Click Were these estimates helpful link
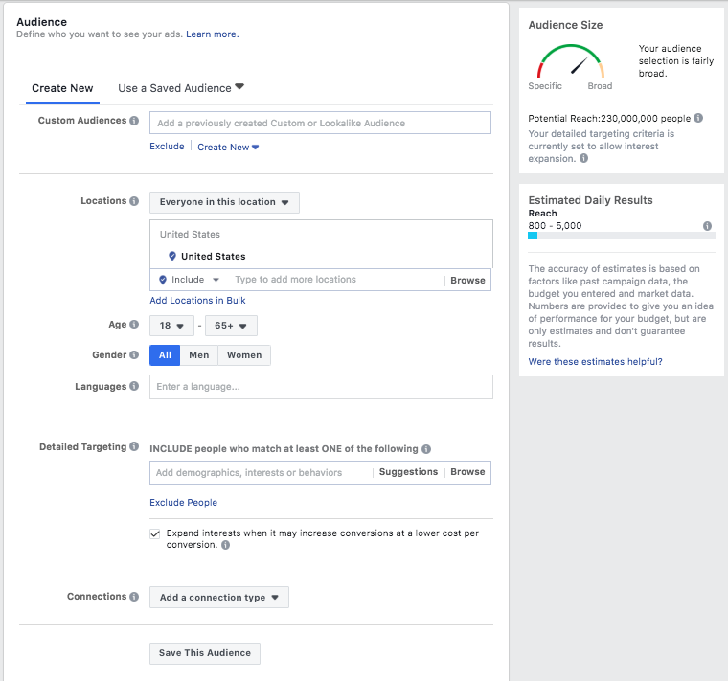Screen dimensions: 728x681 [x=595, y=362]
